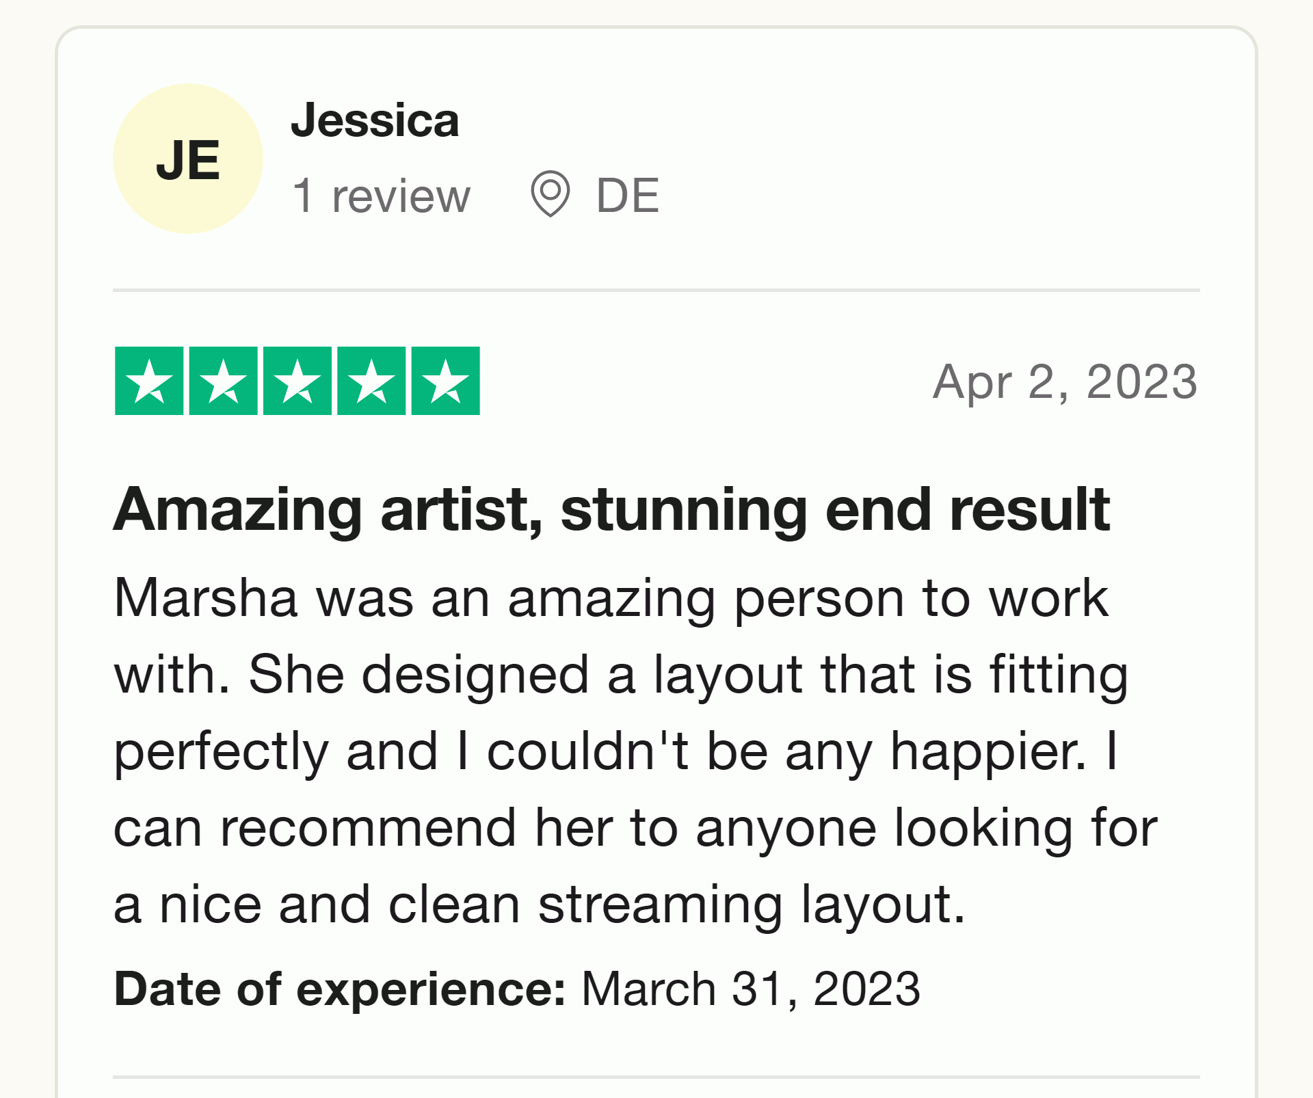Select the date 'Apr 2, 2023'
This screenshot has height=1098, width=1313.
(1065, 381)
